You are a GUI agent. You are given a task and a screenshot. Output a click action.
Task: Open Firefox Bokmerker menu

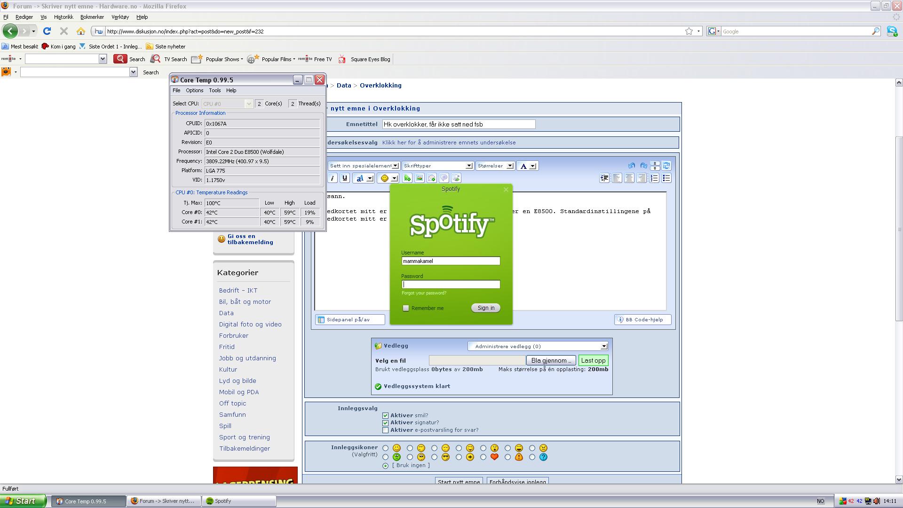[92, 17]
